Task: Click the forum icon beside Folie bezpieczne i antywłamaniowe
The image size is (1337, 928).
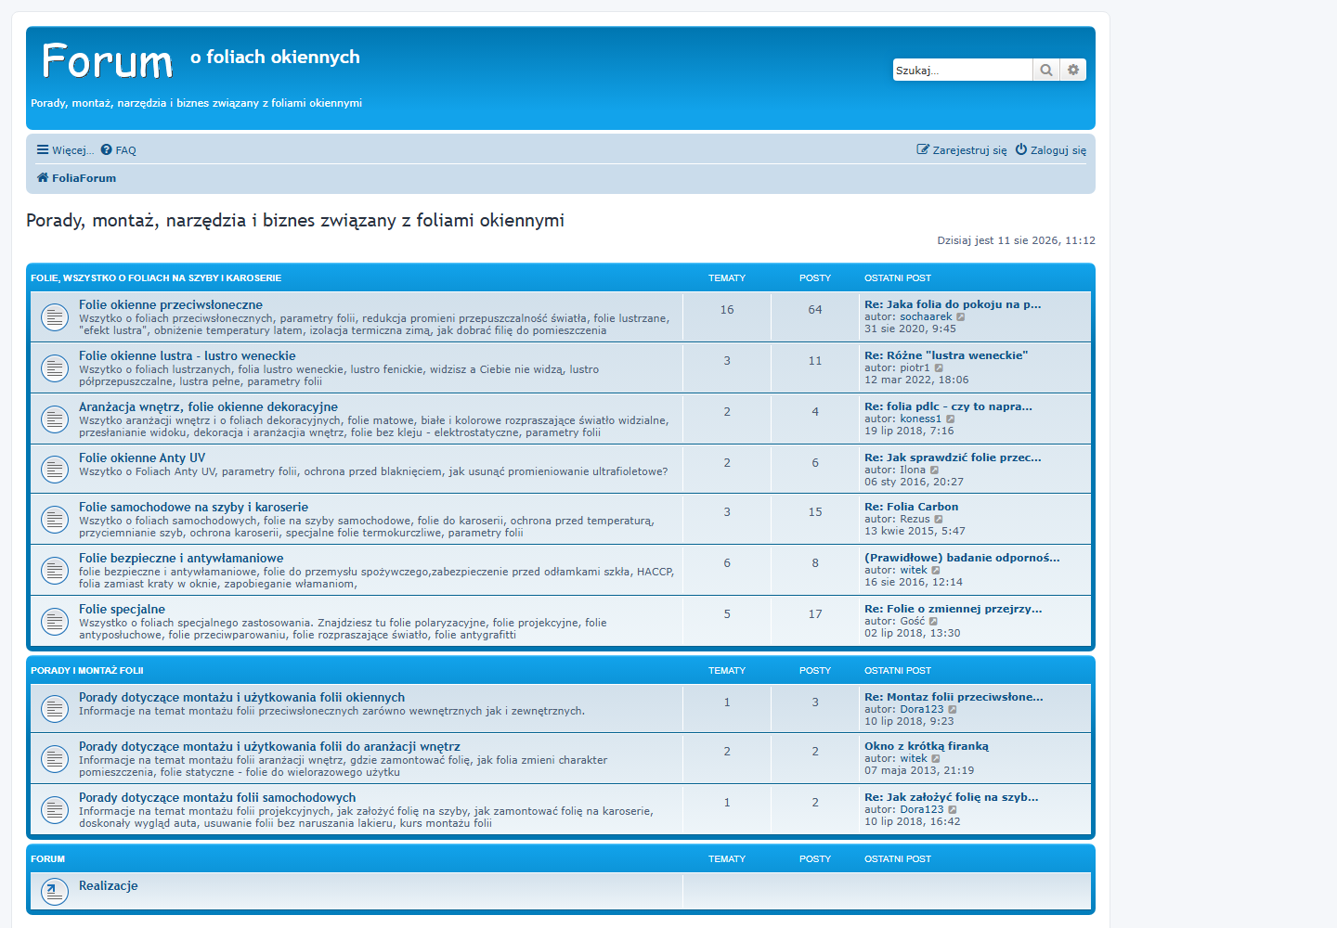Action: pos(55,571)
